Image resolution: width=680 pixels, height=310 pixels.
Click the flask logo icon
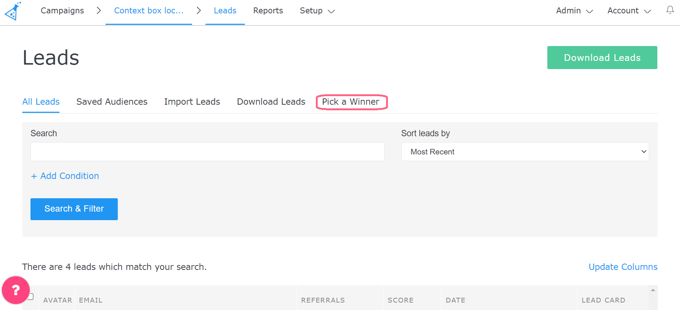click(x=13, y=11)
